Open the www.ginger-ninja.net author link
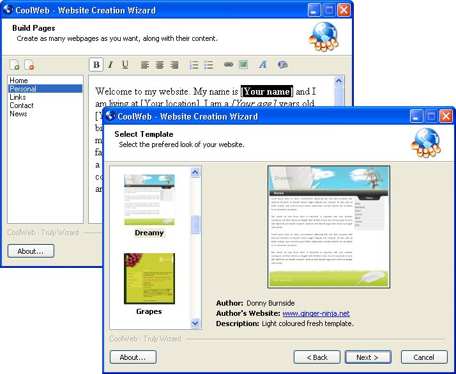Screen dimensions: 456x374 (x=316, y=313)
